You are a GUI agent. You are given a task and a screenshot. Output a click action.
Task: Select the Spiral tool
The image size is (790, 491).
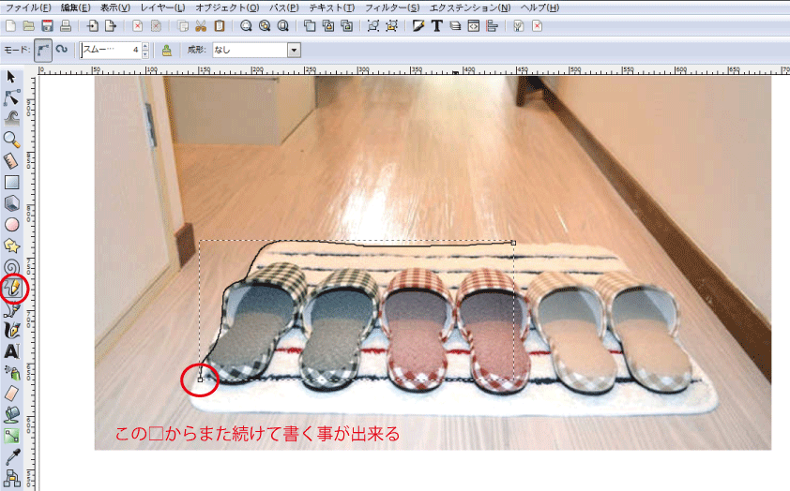(x=11, y=267)
